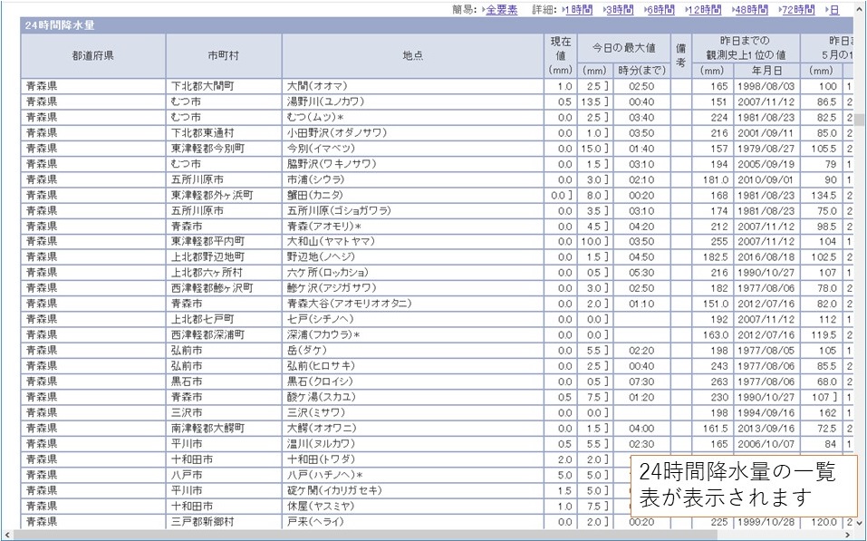867x541 pixels.
Task: Select the 深浦(フカウラ)* station cell
Action: [412, 334]
